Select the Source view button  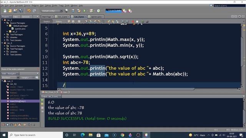pos(47,21)
